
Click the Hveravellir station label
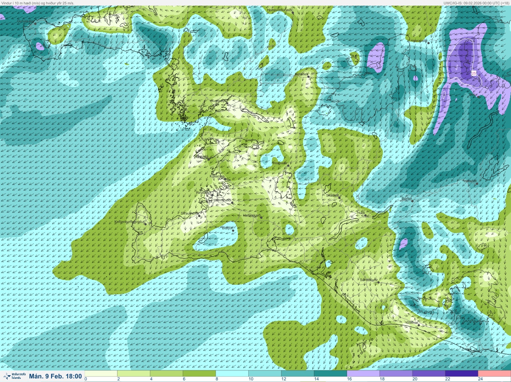[x=419, y=40]
